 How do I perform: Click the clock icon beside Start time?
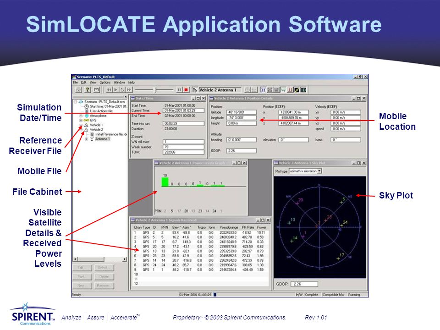(87, 106)
